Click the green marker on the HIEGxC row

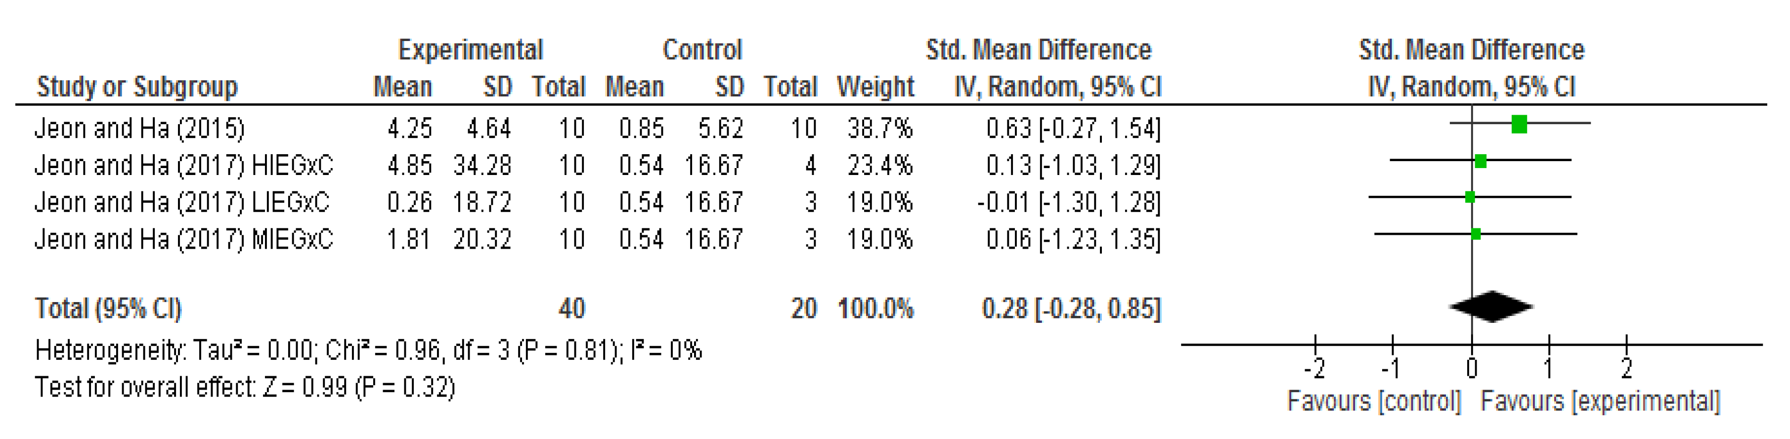tap(1480, 161)
